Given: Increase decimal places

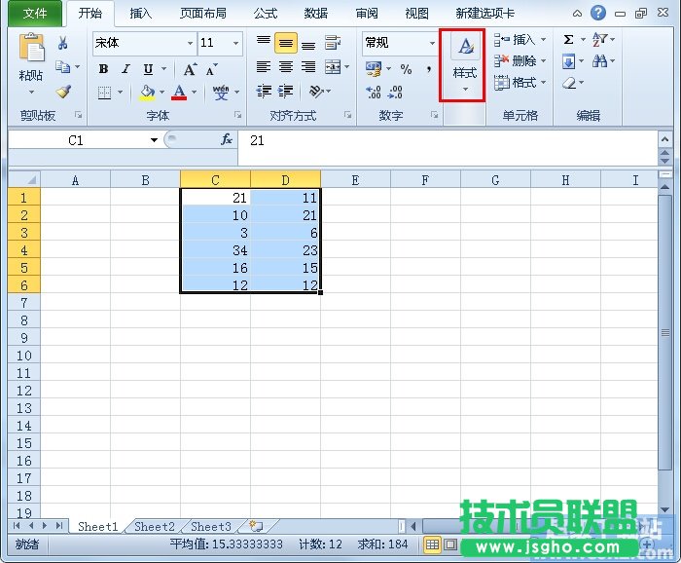Looking at the screenshot, I should (x=373, y=93).
